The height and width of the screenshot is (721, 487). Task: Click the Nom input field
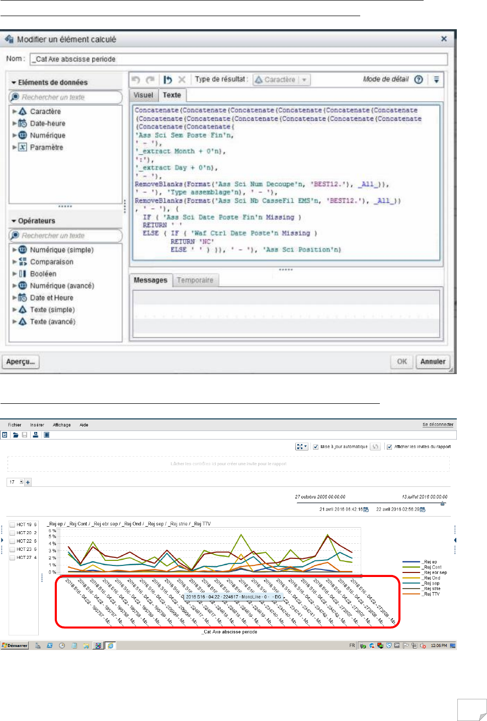(238, 59)
